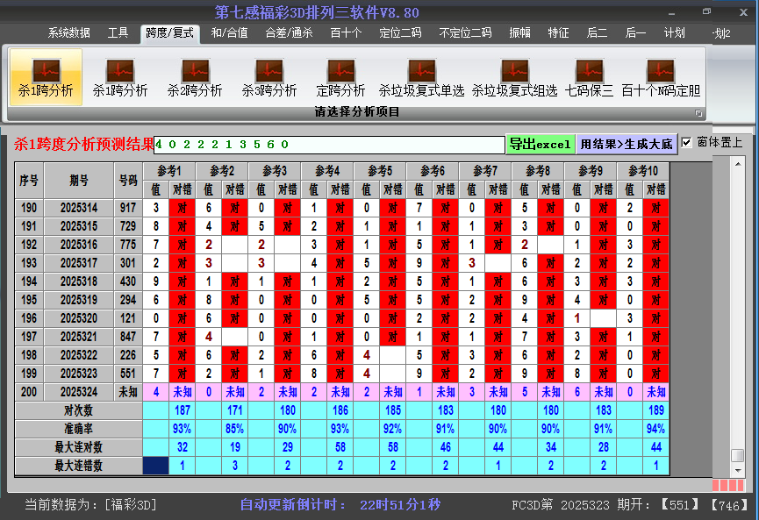Click the small expand icon beside the toolbar
The image size is (759, 520).
pyautogui.click(x=698, y=112)
